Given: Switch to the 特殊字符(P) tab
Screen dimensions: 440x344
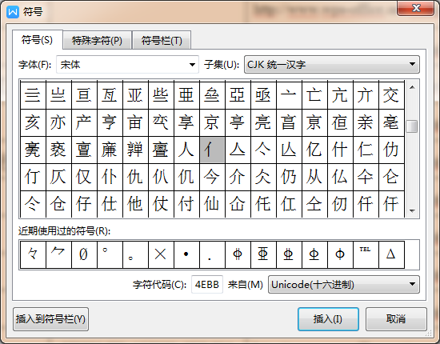Looking at the screenshot, I should pyautogui.click(x=97, y=41).
